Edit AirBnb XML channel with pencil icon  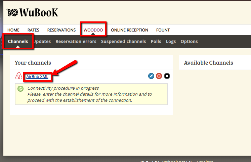pyautogui.click(x=151, y=76)
